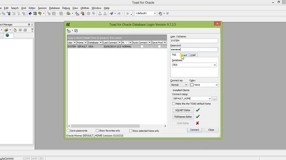286x160 pixels.
Task: Click the Close button in login dialog
Action: [x=211, y=130]
